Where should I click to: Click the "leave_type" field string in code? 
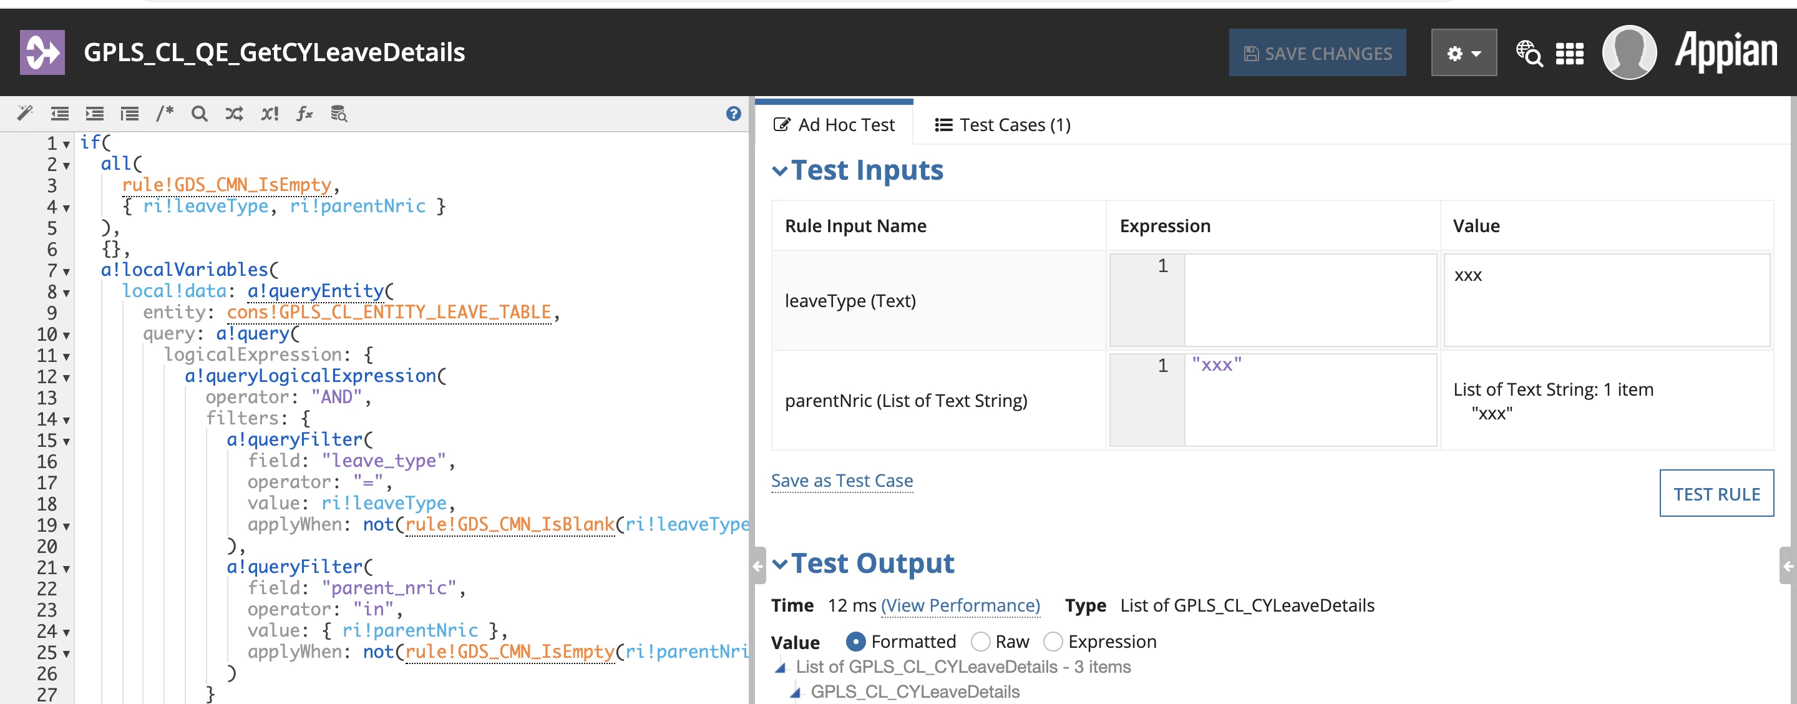point(384,461)
